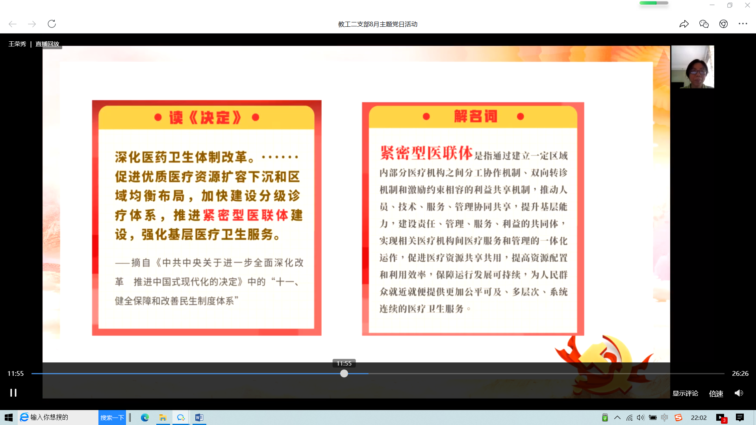Screen dimensions: 756x425
Task: Click the browser compatibility mode icon
Action: click(x=723, y=24)
